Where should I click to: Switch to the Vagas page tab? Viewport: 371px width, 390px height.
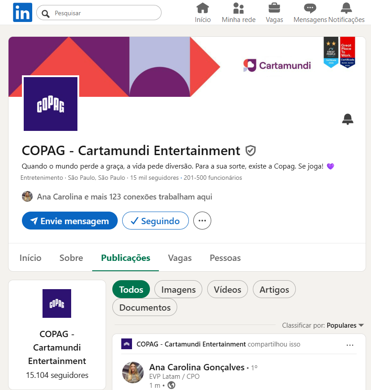click(180, 258)
